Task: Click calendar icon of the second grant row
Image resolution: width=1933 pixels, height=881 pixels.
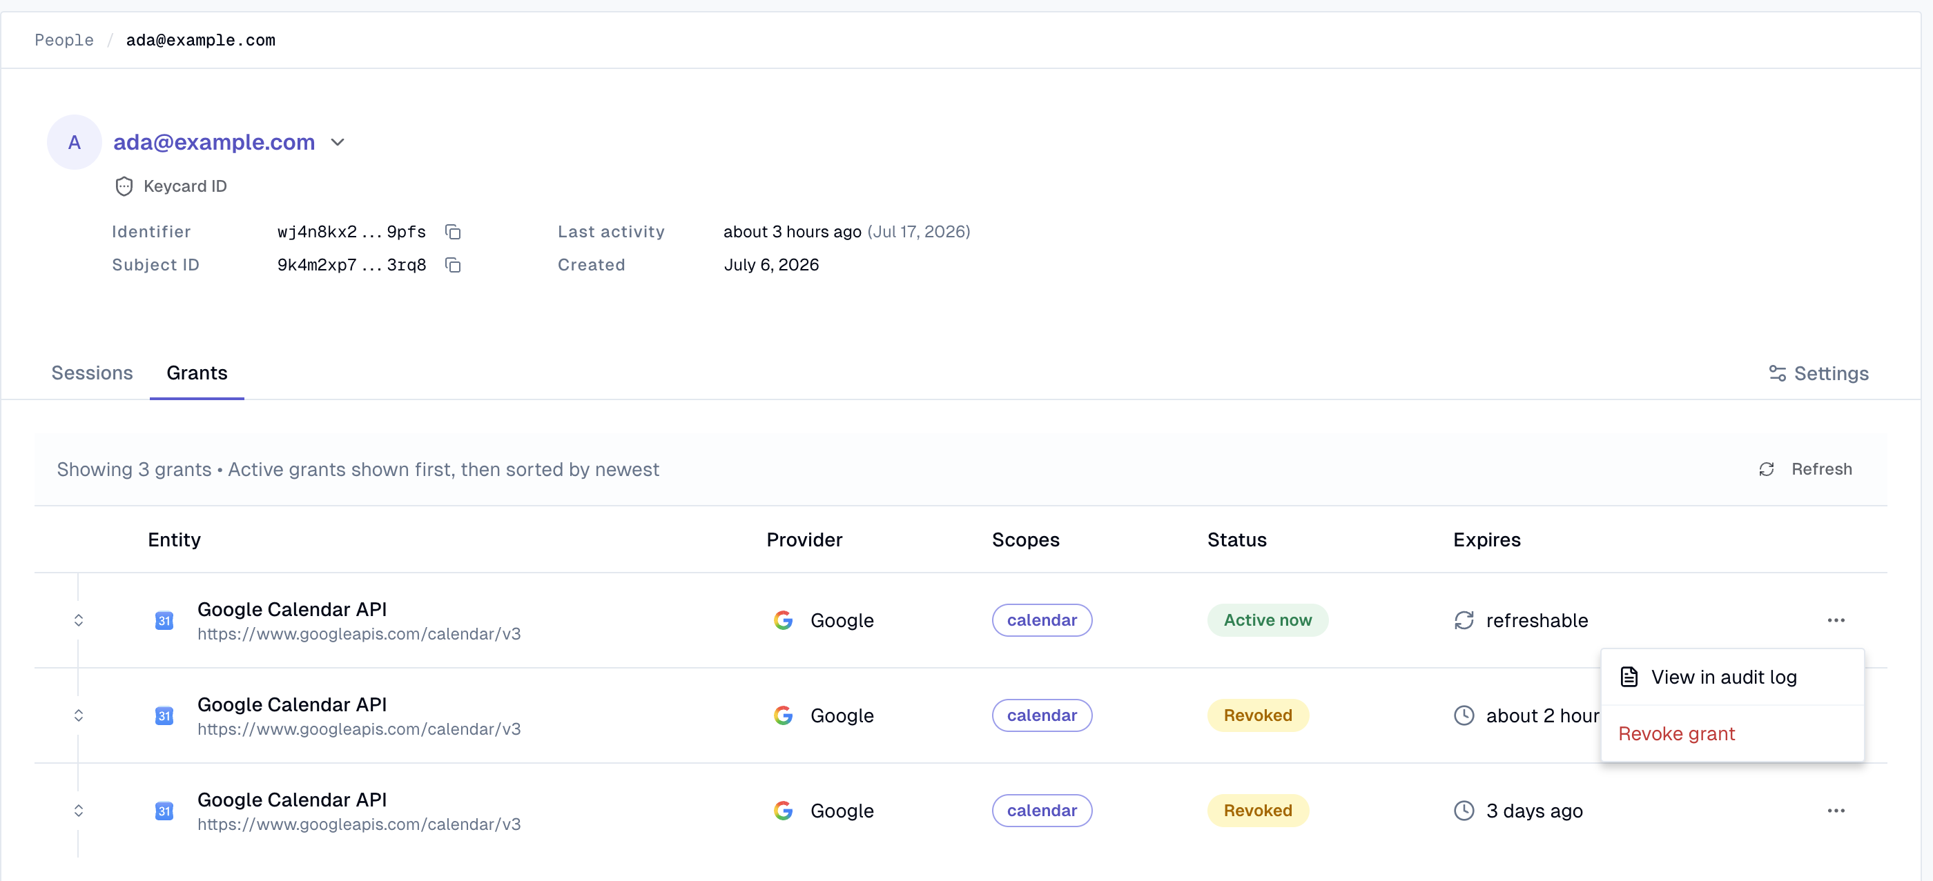Action: pyautogui.click(x=164, y=715)
